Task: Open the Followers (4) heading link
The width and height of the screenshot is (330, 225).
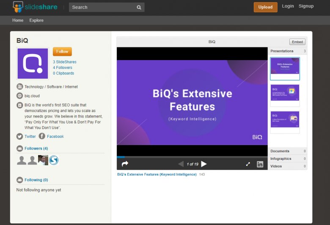Action: click(36, 148)
